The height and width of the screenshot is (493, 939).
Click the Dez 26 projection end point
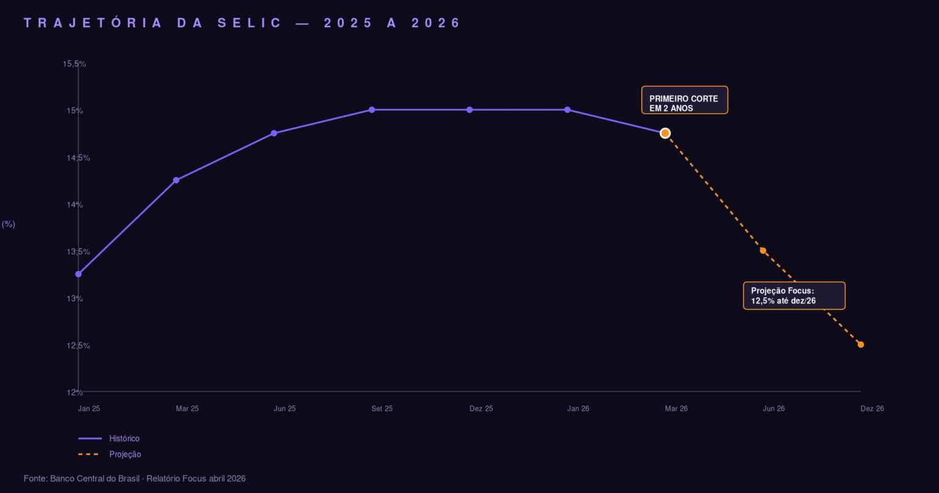coord(861,344)
